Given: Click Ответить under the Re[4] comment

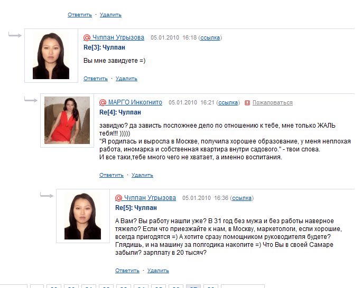Looking at the screenshot, I should tap(112, 175).
